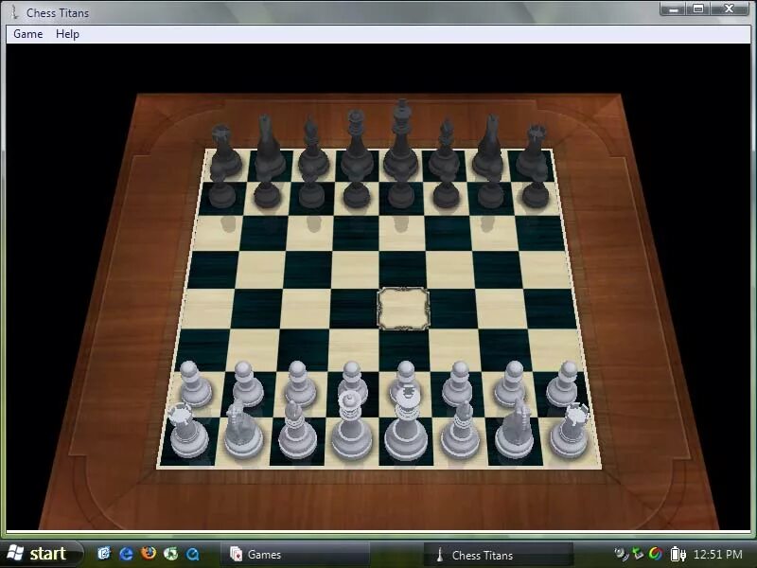Click the Windows start button

pos(43,554)
